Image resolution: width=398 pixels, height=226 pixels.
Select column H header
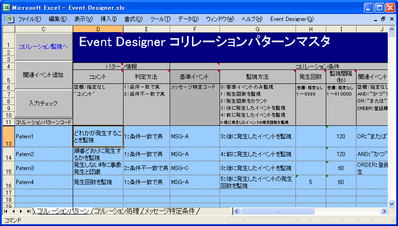pos(311,29)
